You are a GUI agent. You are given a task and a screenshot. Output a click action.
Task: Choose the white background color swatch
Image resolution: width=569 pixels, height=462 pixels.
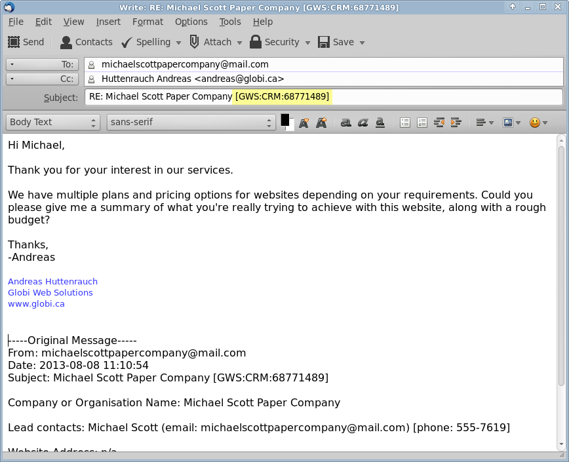pyautogui.click(x=290, y=127)
